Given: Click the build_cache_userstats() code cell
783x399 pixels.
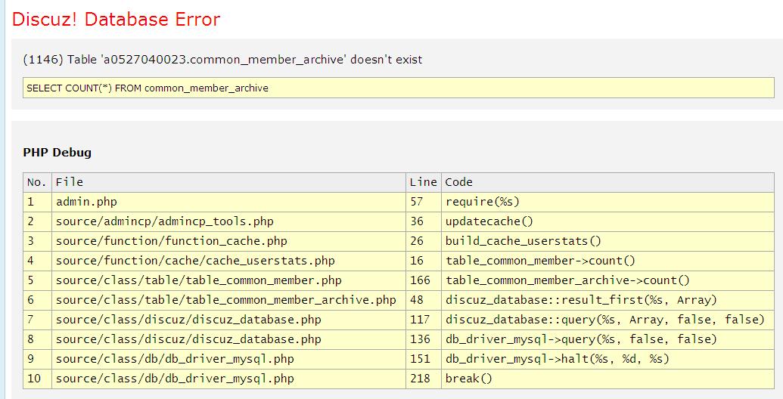Looking at the screenshot, I should pyautogui.click(x=607, y=241).
